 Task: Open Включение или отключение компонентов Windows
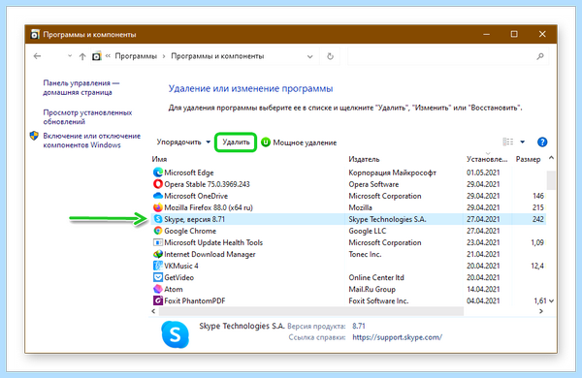pyautogui.click(x=92, y=141)
